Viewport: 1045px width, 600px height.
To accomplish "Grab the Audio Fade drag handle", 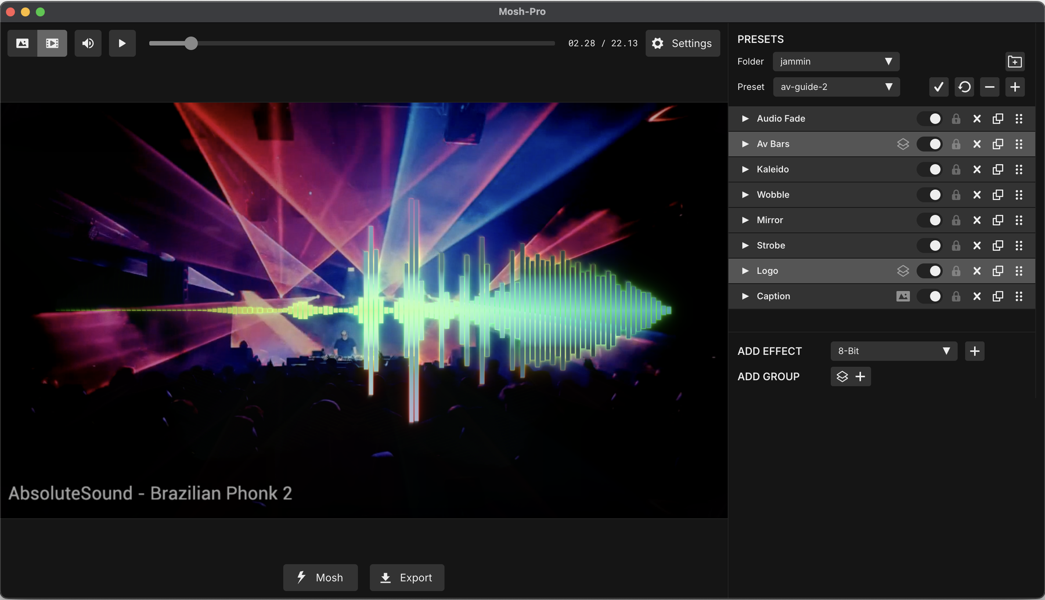I will click(1019, 118).
